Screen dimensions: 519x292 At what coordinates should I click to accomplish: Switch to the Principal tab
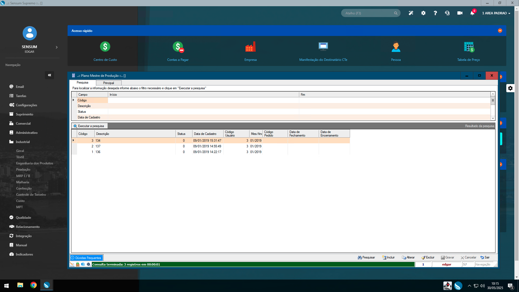pos(108,83)
